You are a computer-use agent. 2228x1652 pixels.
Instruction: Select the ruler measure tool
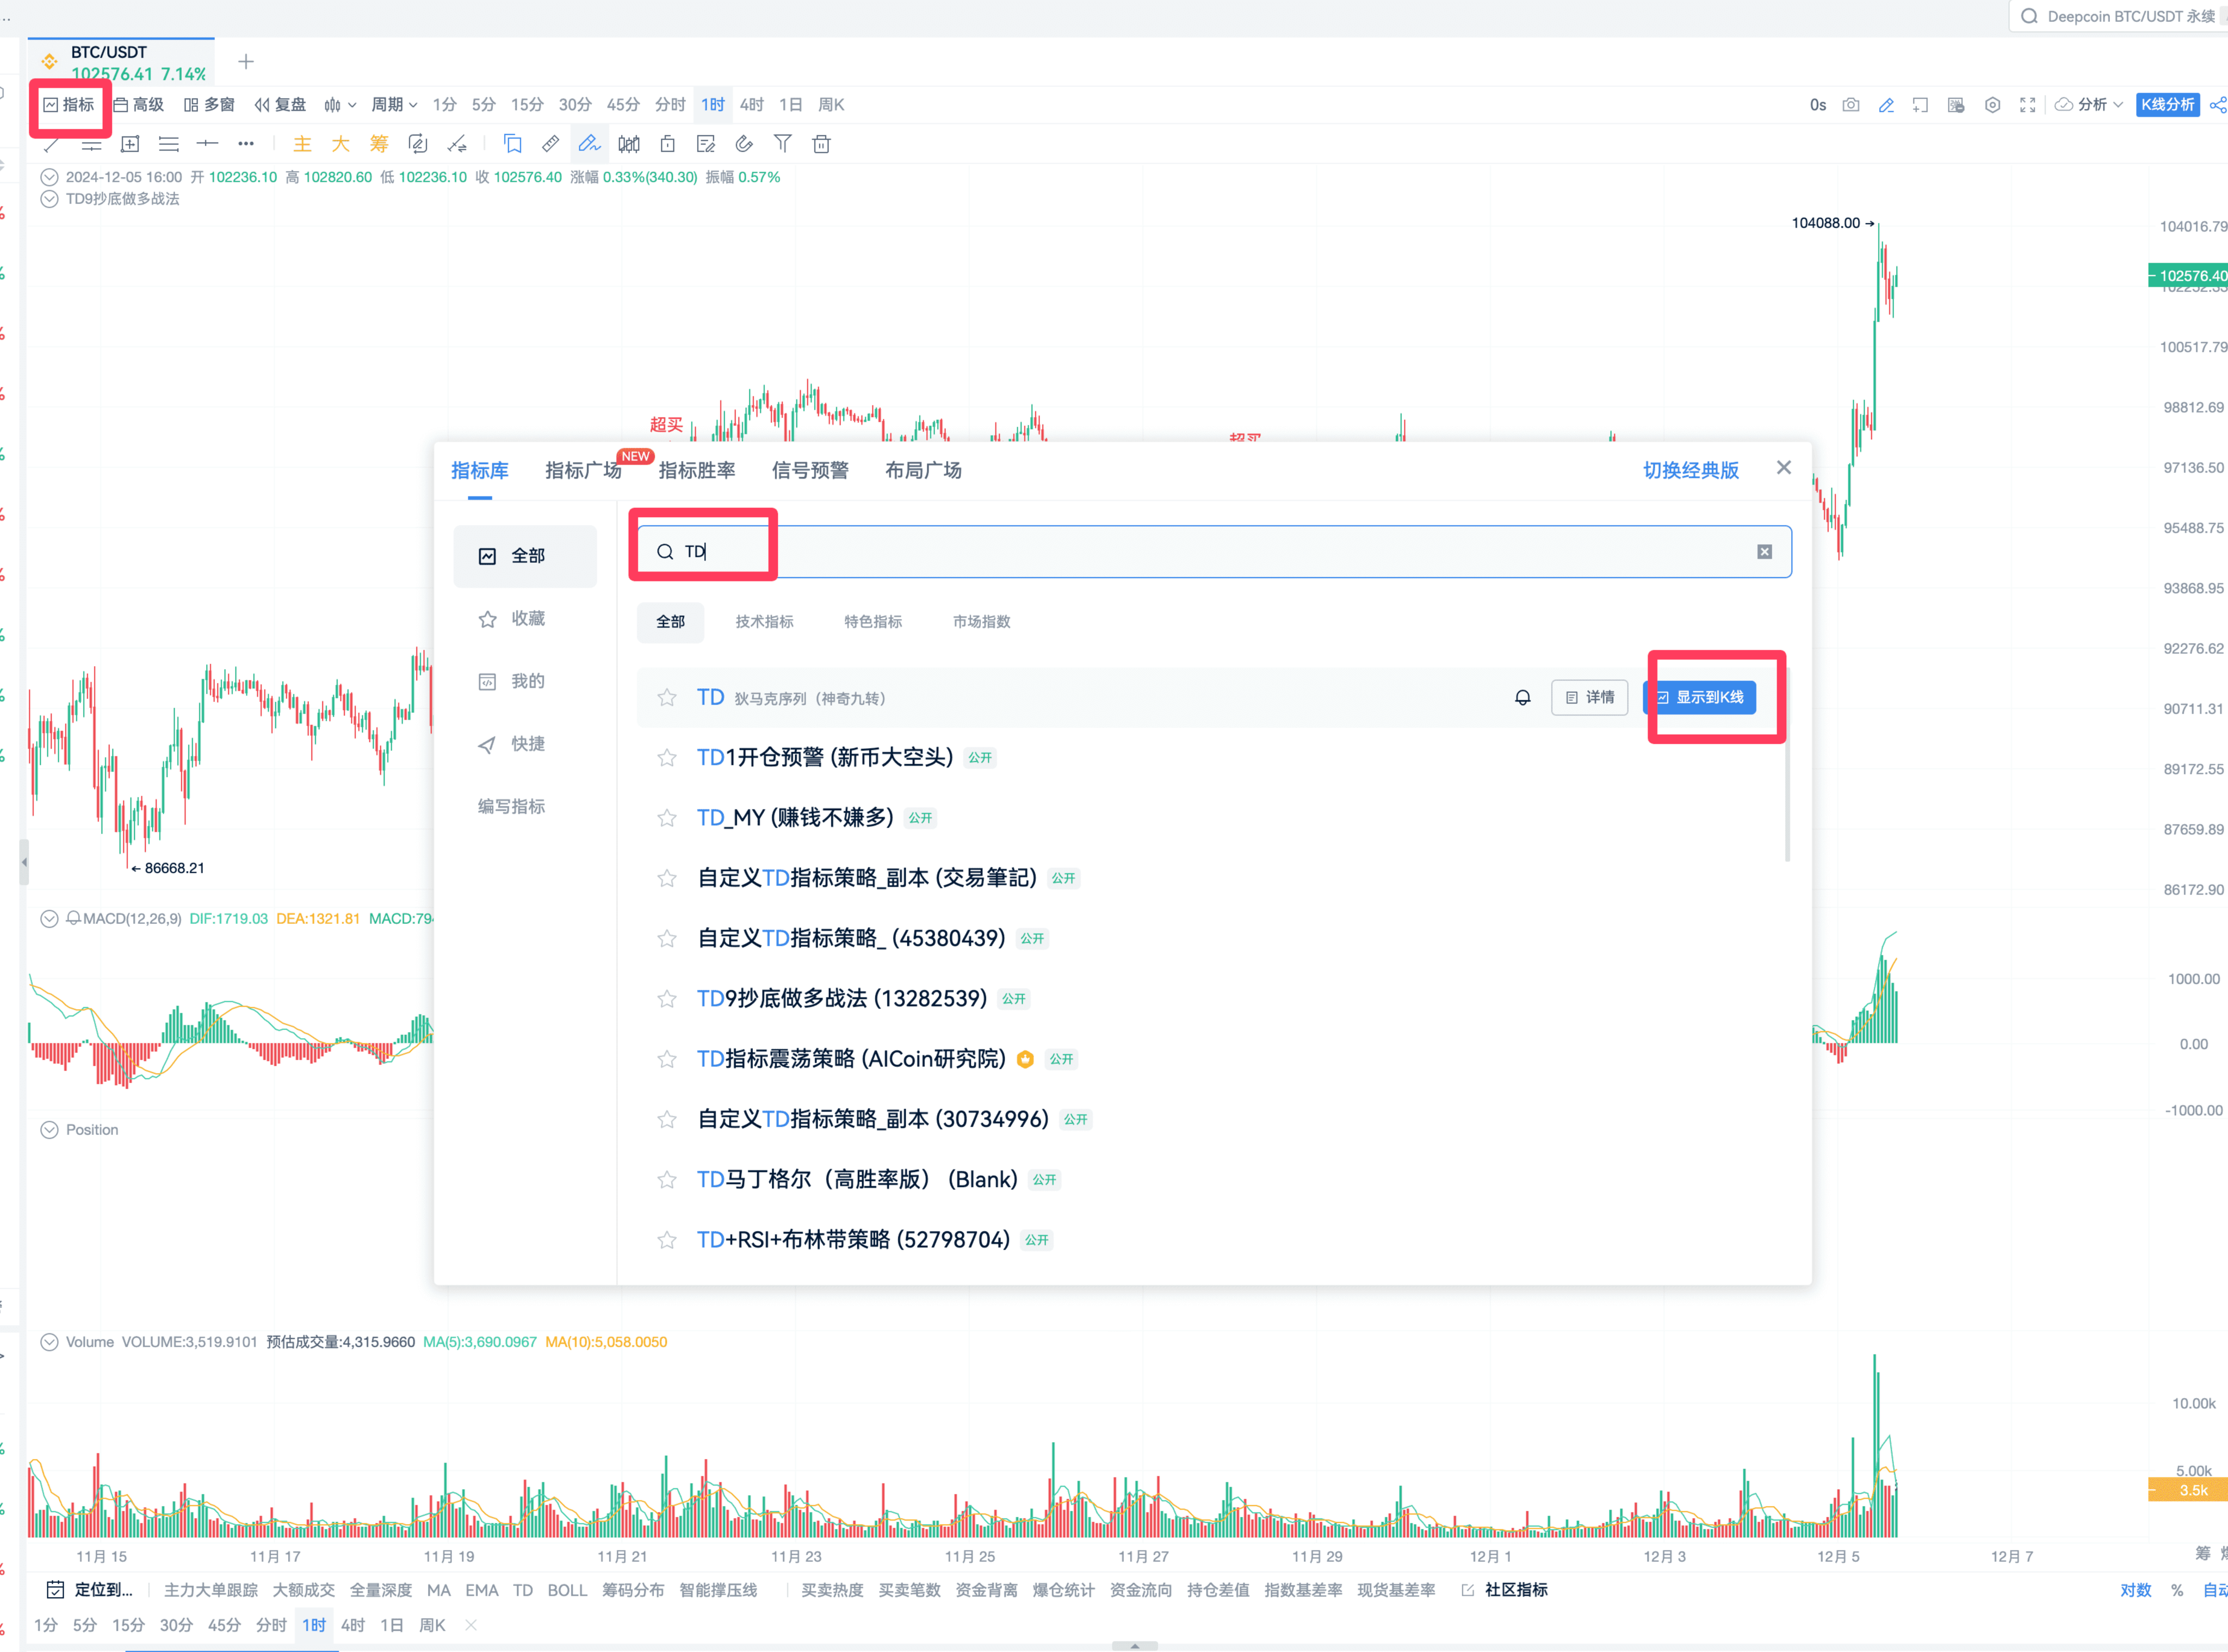550,144
